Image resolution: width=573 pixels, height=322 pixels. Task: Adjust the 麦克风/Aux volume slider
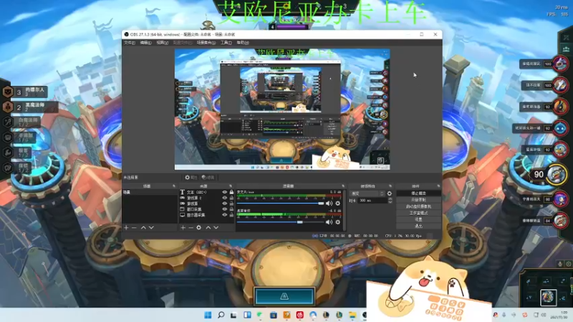click(x=280, y=203)
